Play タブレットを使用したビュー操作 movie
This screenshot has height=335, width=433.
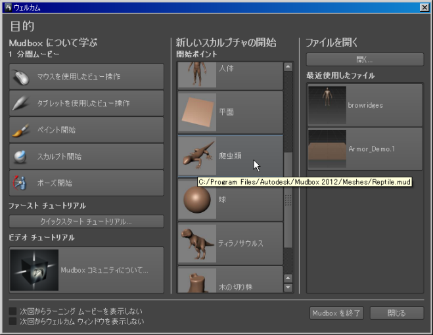(x=87, y=103)
